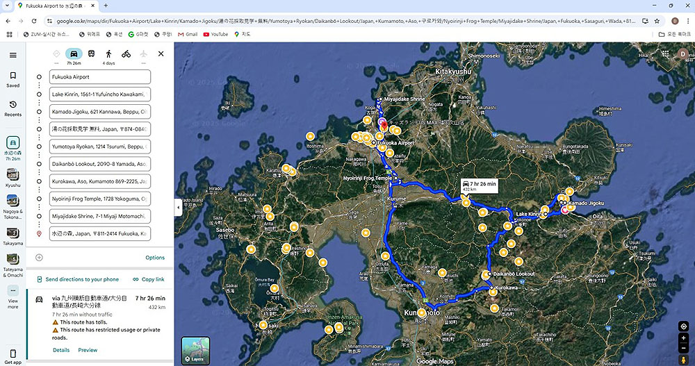This screenshot has height=366, width=695.
Task: Close the directions panel
Action: coord(161,53)
